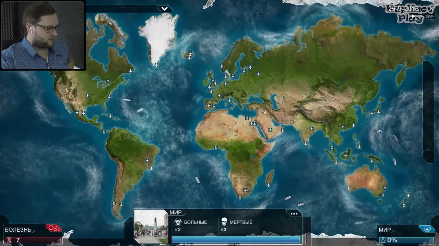Image resolution: width=439 pixels, height=246 pixels.
Task: Open the МИР cure panel button
Action: point(384,230)
